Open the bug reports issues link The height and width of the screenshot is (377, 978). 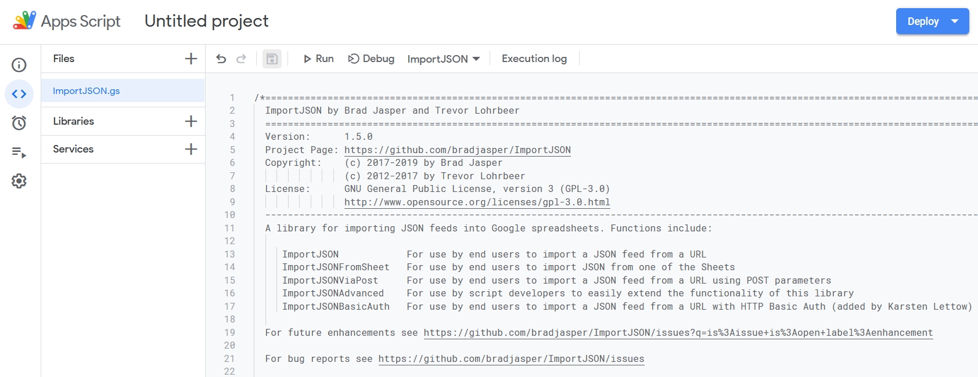click(x=511, y=359)
